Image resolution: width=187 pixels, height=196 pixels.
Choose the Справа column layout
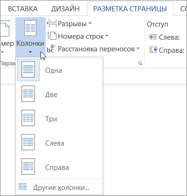(59, 167)
